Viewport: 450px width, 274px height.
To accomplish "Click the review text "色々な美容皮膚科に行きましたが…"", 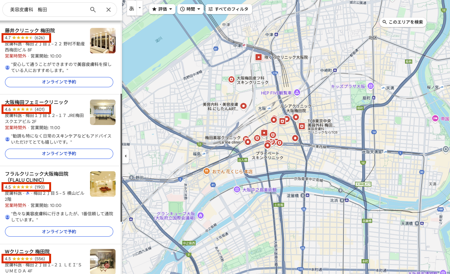I will point(62,217).
